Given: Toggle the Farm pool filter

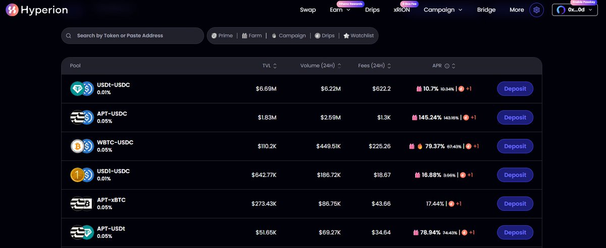Looking at the screenshot, I should 251,36.
